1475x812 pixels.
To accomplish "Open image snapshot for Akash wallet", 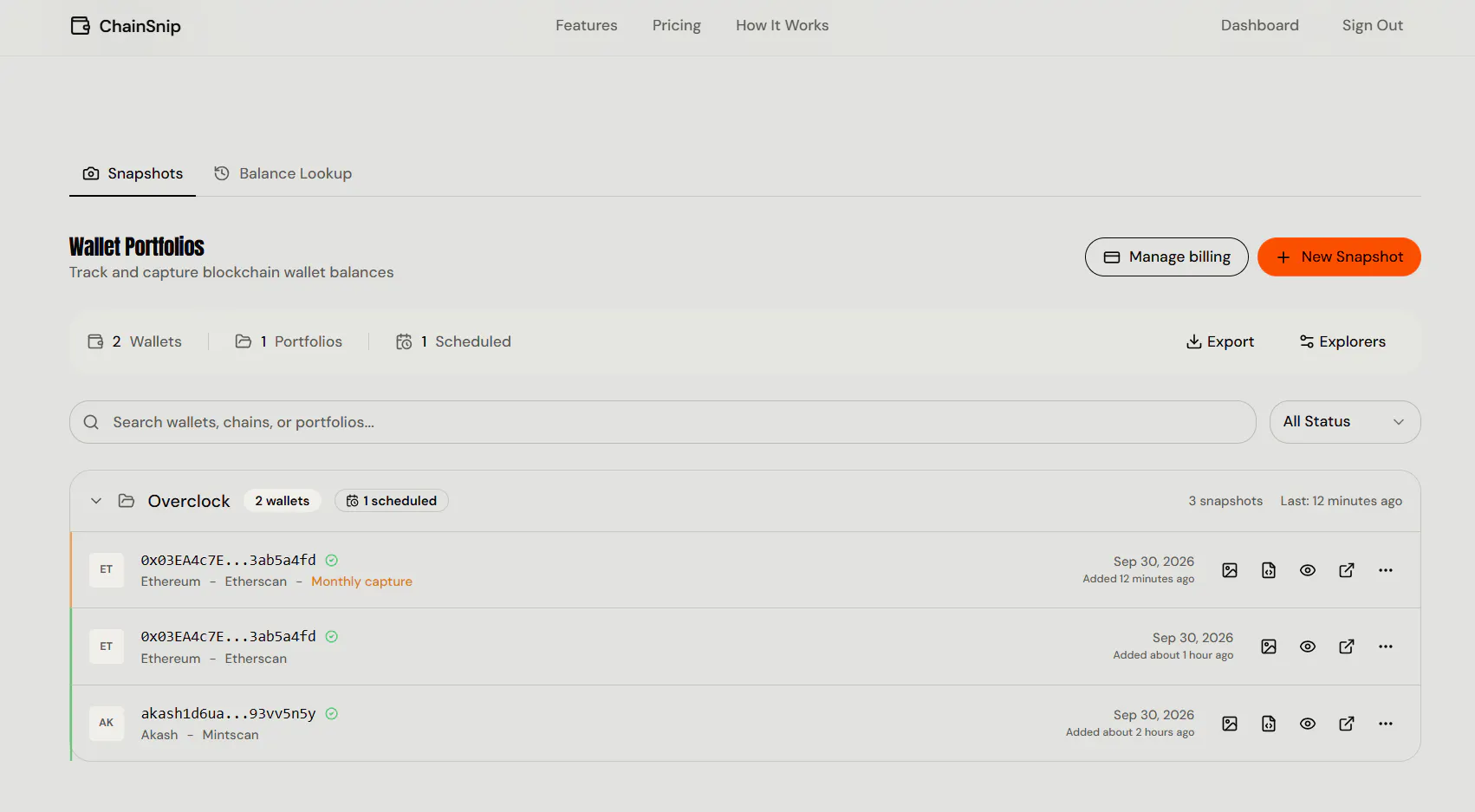I will tap(1230, 724).
